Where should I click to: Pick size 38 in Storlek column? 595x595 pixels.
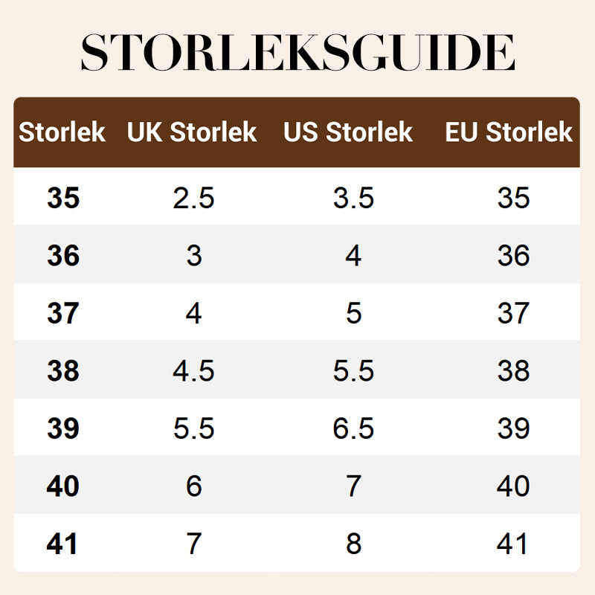(63, 370)
